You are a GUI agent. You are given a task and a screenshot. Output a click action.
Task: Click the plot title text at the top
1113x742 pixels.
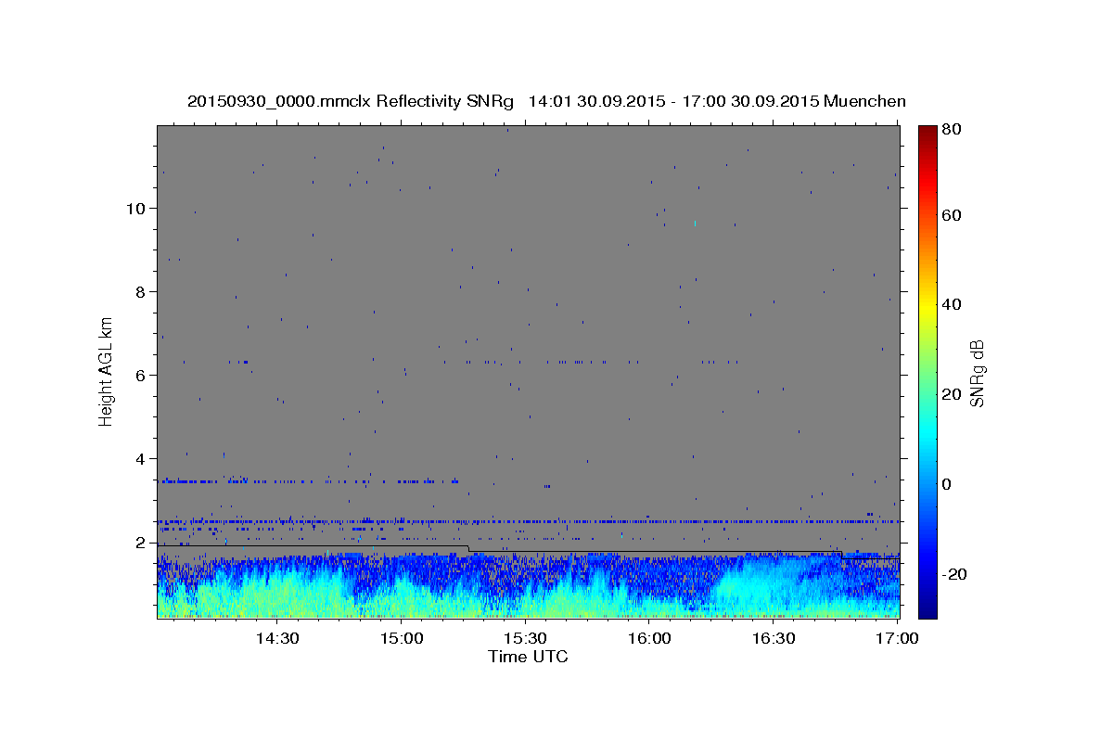[x=546, y=101]
